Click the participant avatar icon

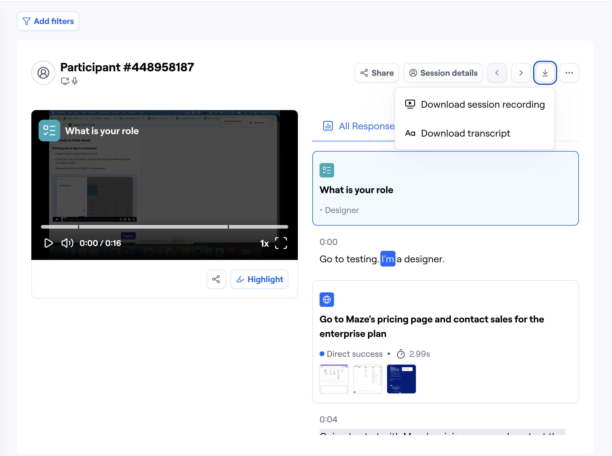[43, 73]
